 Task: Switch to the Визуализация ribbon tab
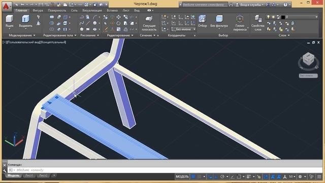(92, 10)
